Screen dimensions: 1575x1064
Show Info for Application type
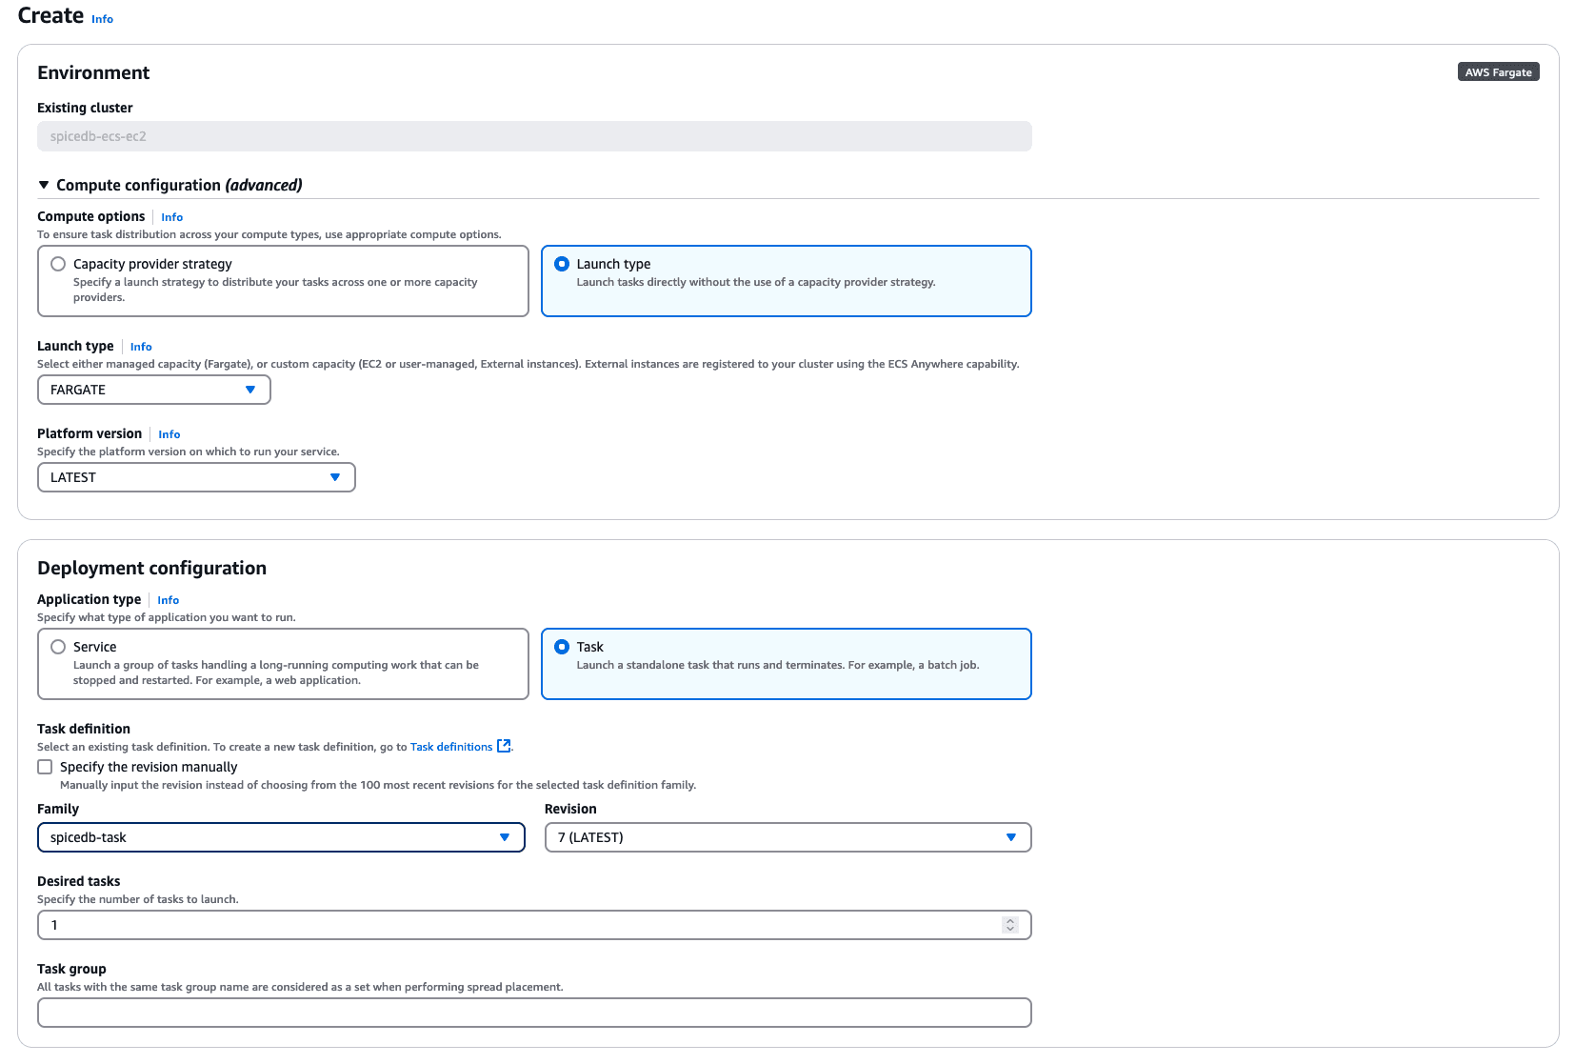[168, 600]
